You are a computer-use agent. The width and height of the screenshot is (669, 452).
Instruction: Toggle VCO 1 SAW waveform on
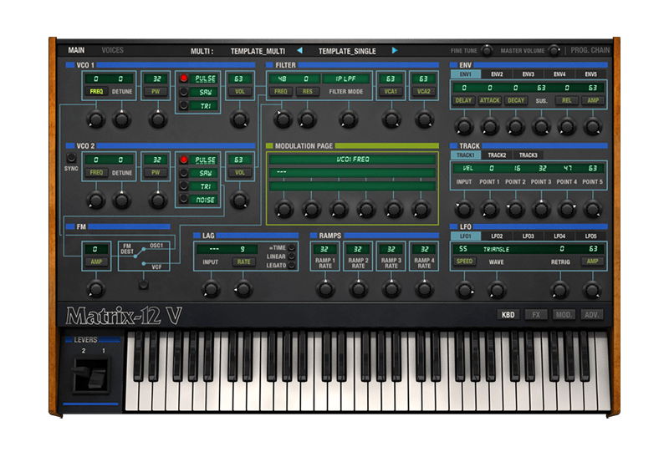(183, 92)
